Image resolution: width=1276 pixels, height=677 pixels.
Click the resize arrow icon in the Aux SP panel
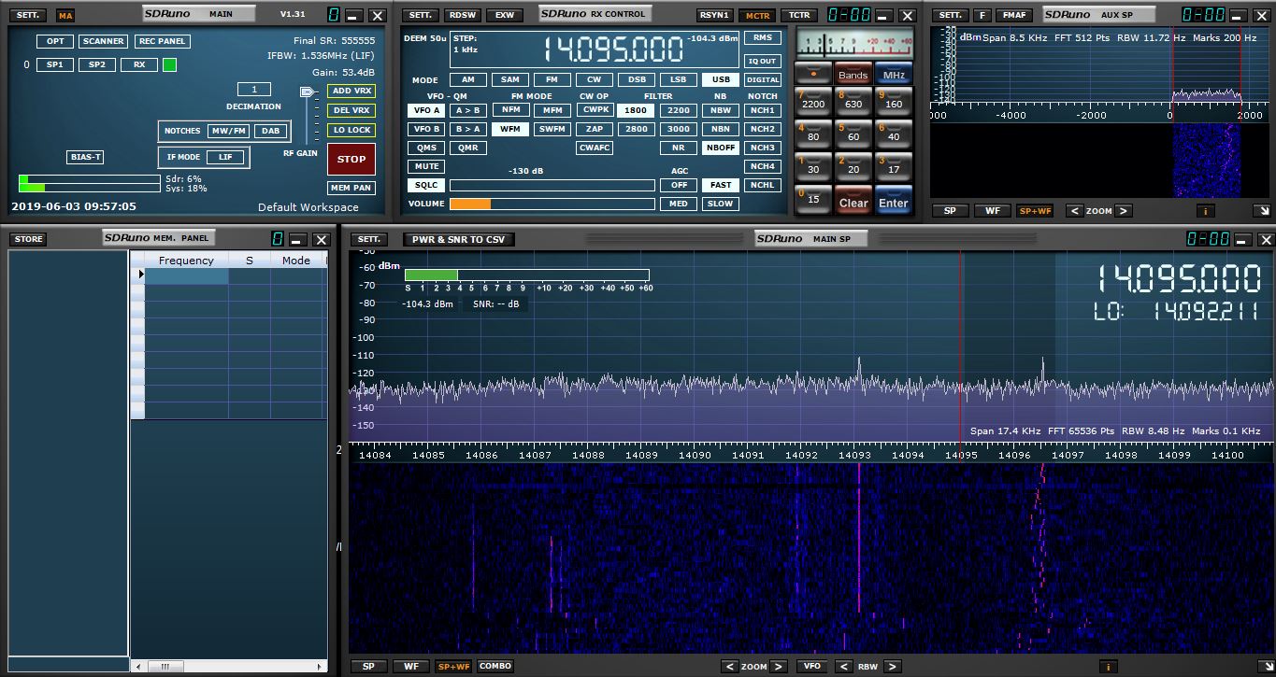coord(1262,211)
